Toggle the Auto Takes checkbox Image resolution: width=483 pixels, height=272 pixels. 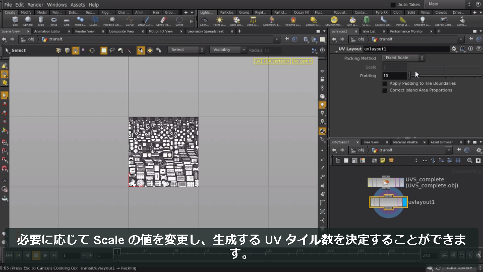(393, 5)
